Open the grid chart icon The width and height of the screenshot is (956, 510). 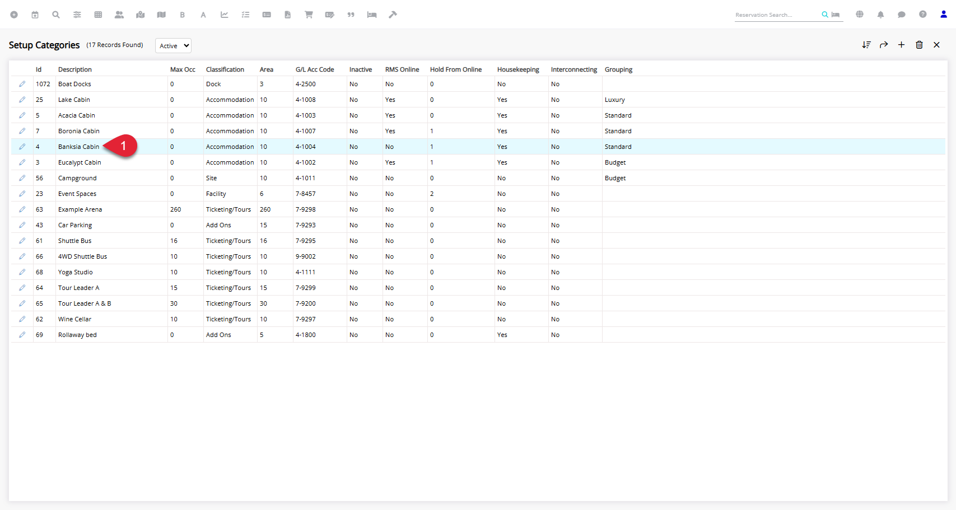pos(98,15)
